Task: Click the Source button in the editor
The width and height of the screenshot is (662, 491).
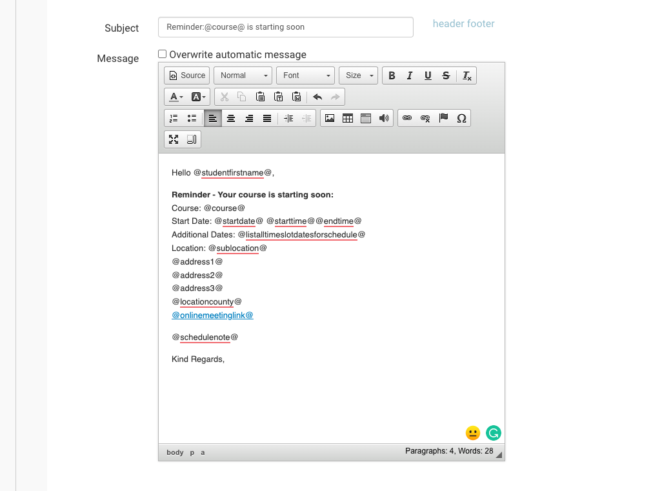Action: click(x=186, y=75)
